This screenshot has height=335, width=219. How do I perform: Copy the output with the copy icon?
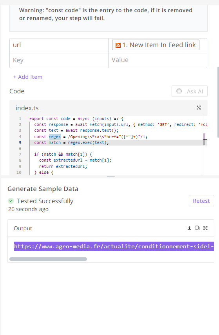tap(197, 228)
